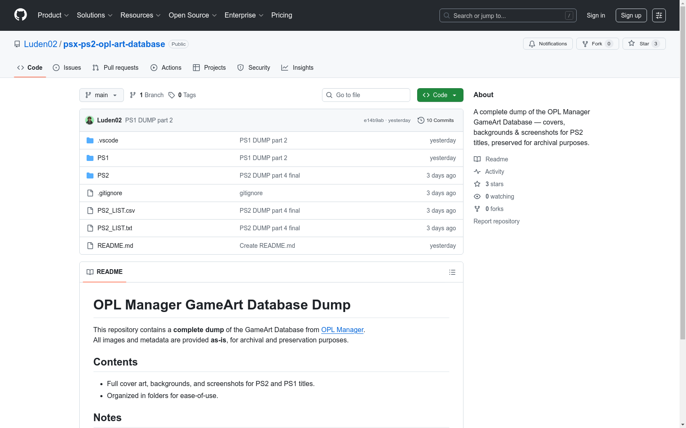View the 0 watching link
The height and width of the screenshot is (428, 686).
coord(494,196)
